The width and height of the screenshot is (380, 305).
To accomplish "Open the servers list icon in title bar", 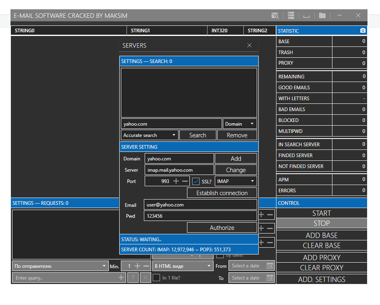I will (x=291, y=16).
